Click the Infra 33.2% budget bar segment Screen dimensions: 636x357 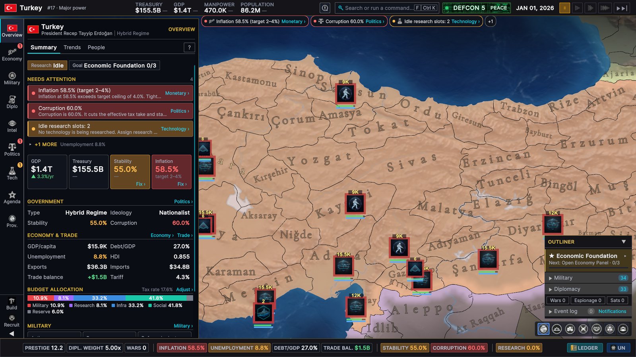(x=99, y=298)
